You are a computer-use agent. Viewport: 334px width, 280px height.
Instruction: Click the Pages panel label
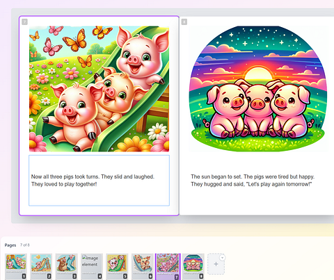click(x=10, y=245)
